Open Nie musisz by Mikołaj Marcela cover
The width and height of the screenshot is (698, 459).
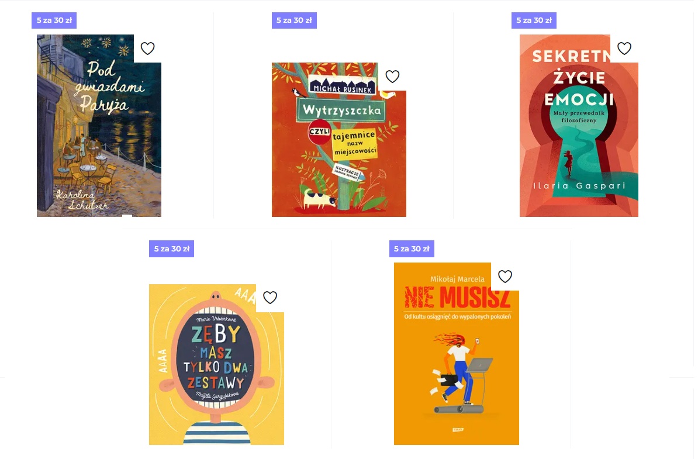pyautogui.click(x=457, y=354)
